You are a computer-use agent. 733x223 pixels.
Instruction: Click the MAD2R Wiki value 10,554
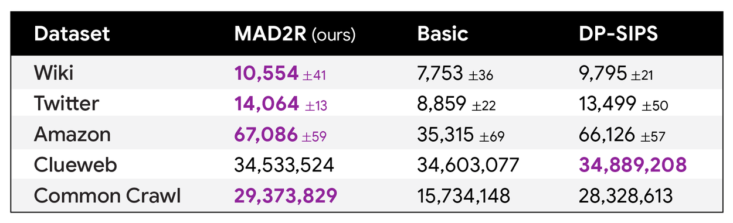click(266, 73)
